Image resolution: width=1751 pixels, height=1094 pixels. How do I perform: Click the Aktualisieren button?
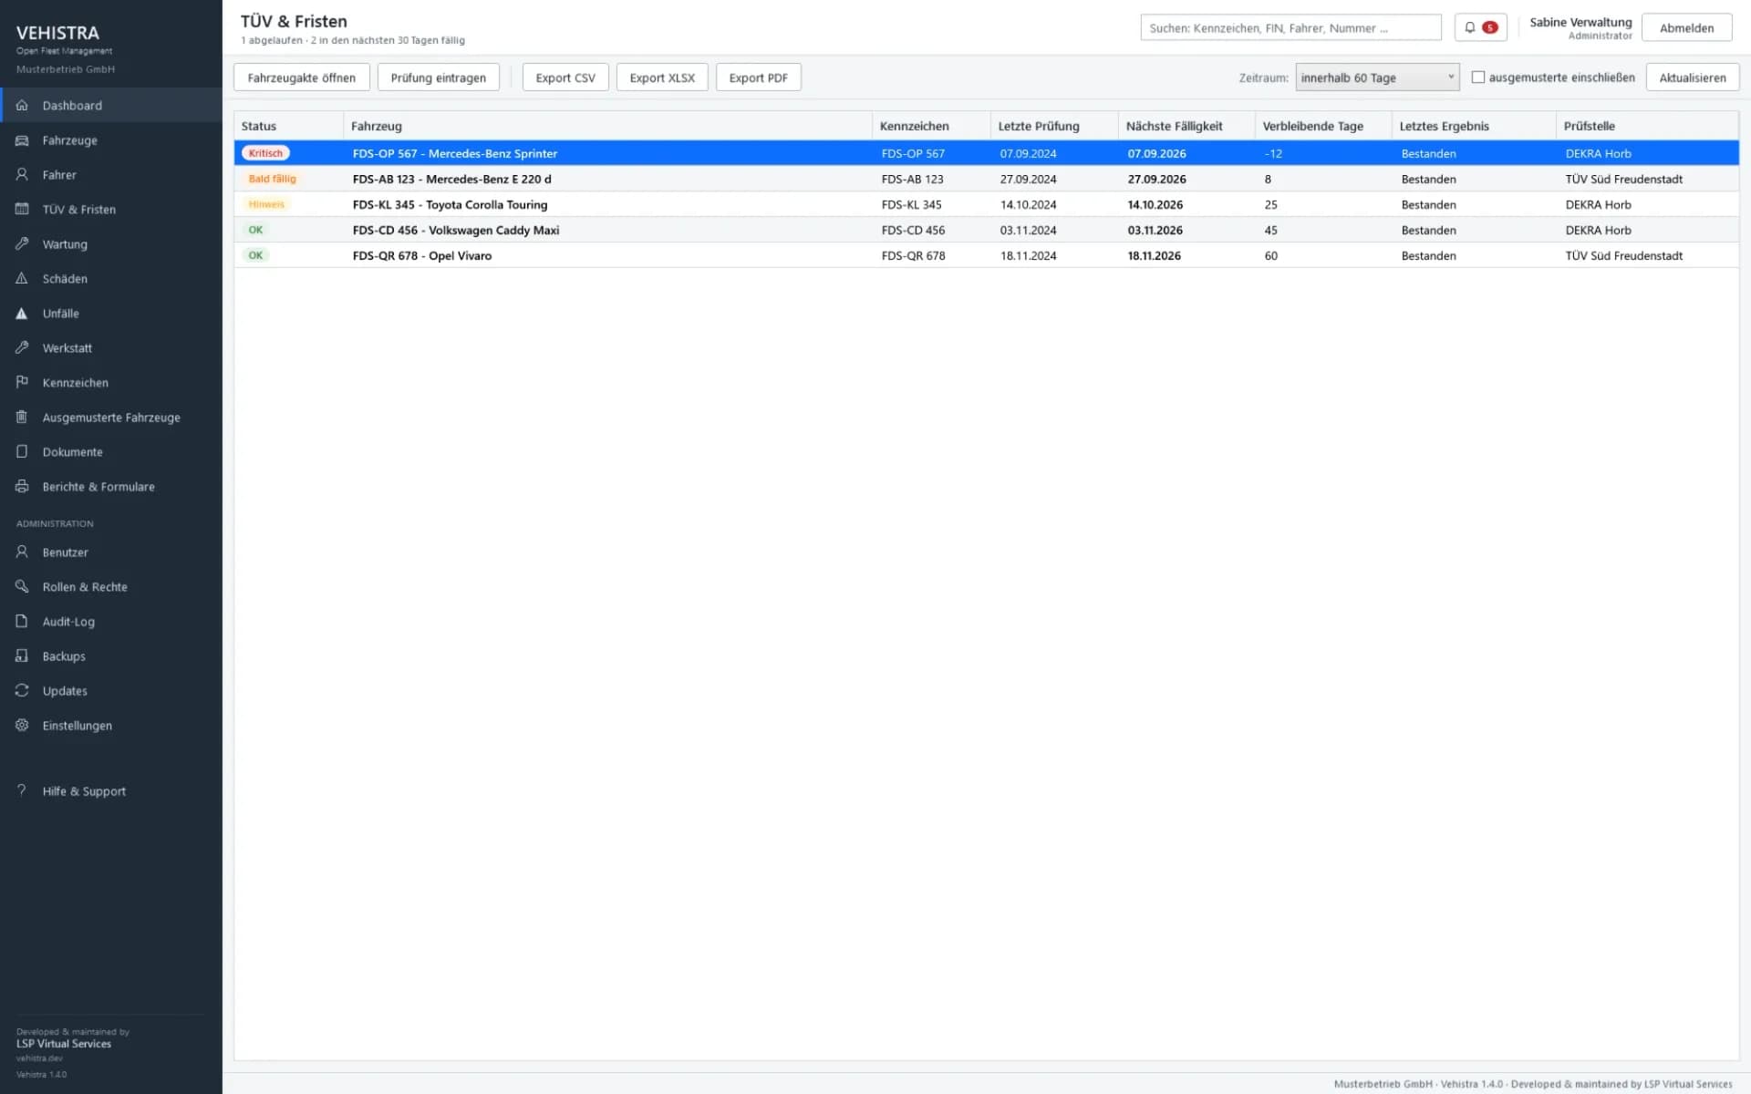(x=1693, y=77)
